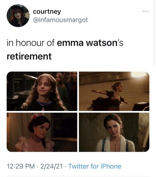
Task: Open photo of woman with white scarf
Action: pyautogui.click(x=114, y=132)
